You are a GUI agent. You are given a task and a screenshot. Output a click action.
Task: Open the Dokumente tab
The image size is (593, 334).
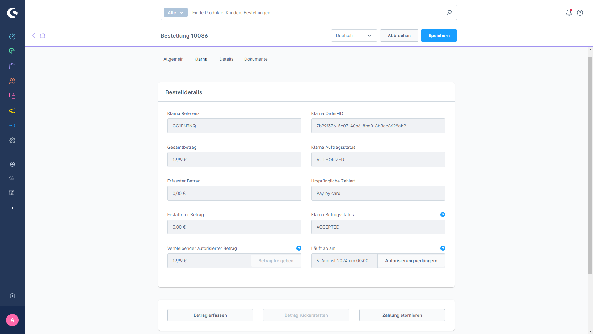tap(256, 59)
